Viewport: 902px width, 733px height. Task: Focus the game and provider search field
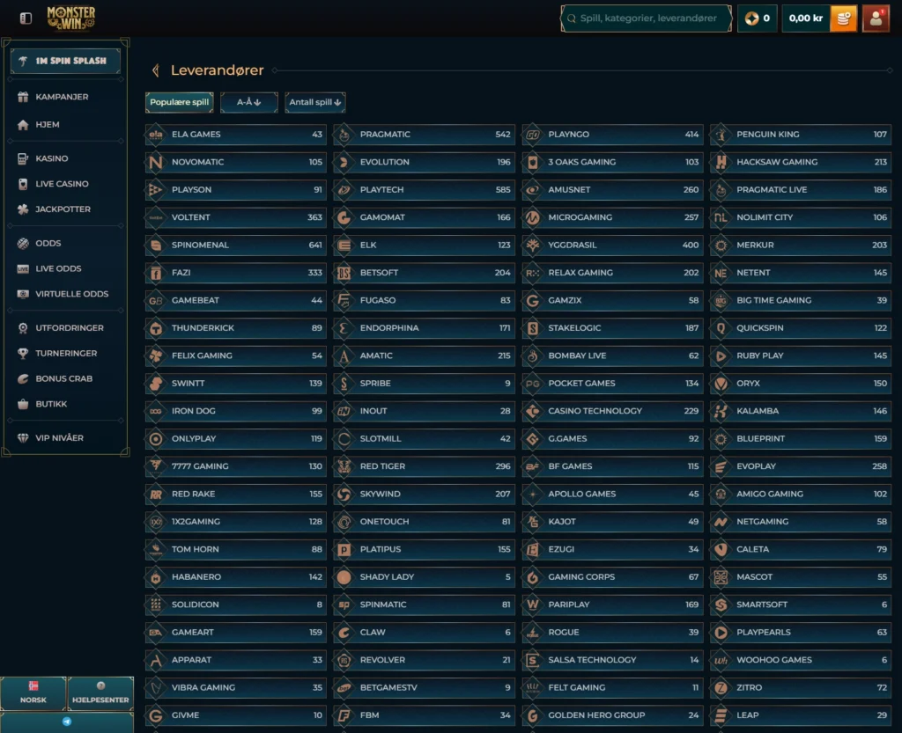tap(646, 18)
